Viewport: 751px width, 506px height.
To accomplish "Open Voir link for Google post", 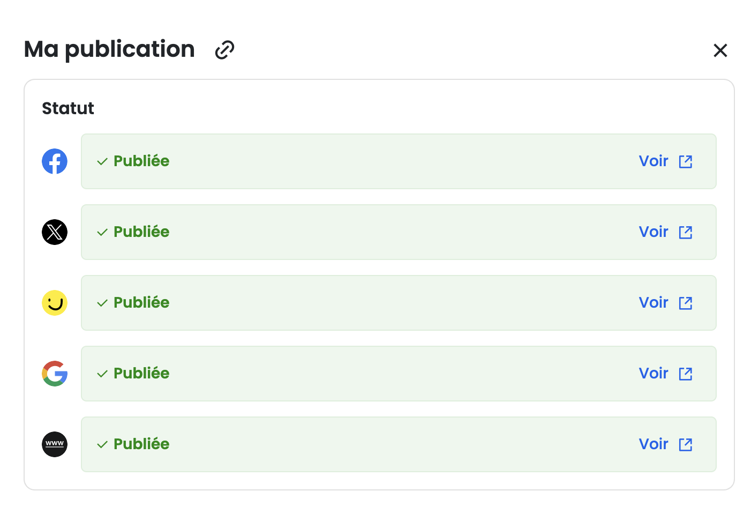I will tap(654, 374).
